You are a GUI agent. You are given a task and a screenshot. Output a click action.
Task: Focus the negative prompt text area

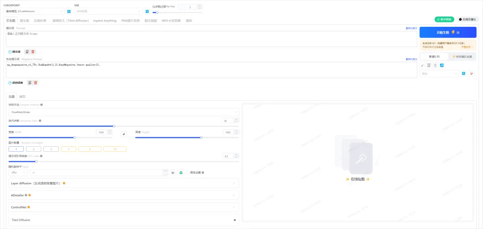212,70
